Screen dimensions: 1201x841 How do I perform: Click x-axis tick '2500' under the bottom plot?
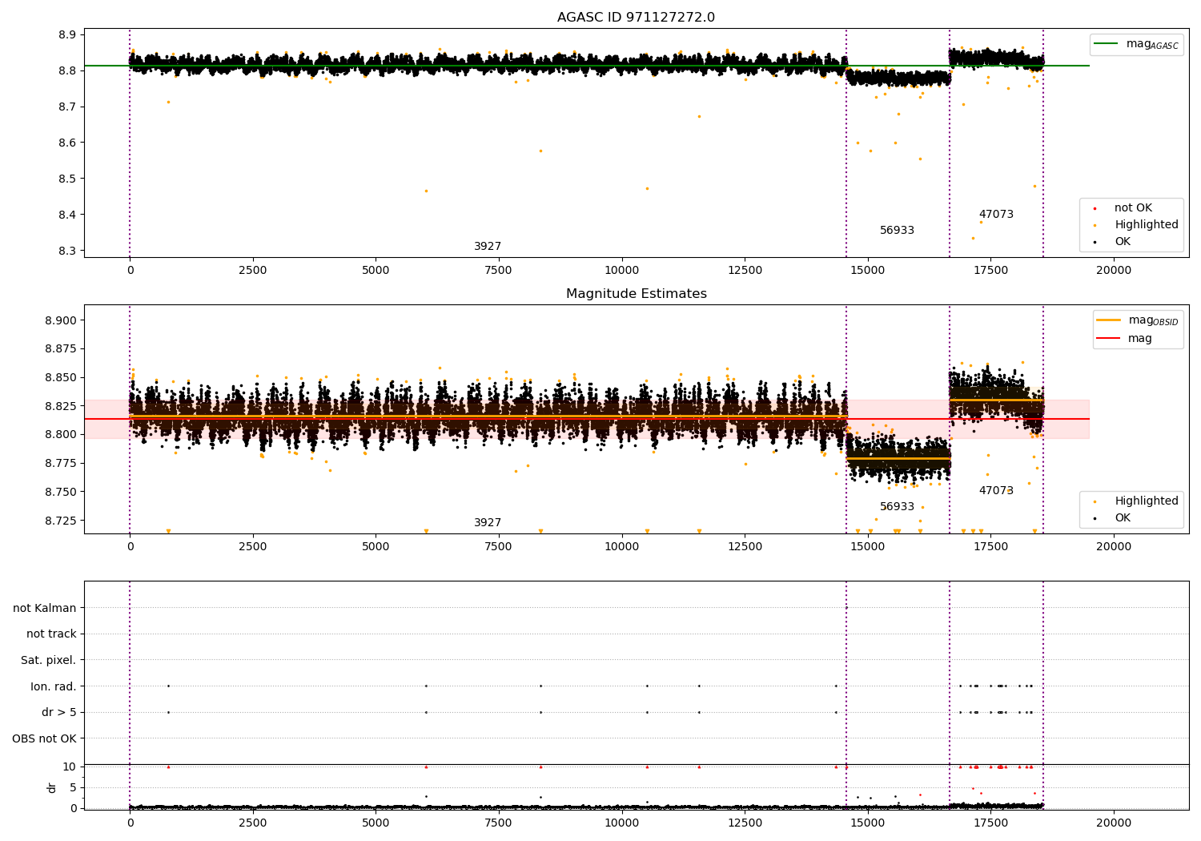pos(253,823)
